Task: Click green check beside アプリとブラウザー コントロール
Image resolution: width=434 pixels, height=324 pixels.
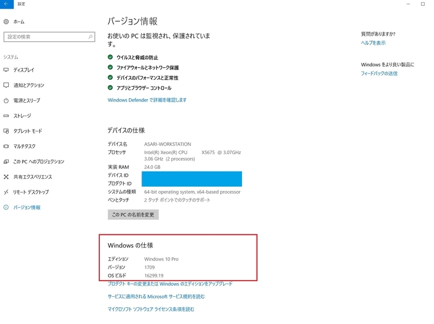Action: pos(110,88)
